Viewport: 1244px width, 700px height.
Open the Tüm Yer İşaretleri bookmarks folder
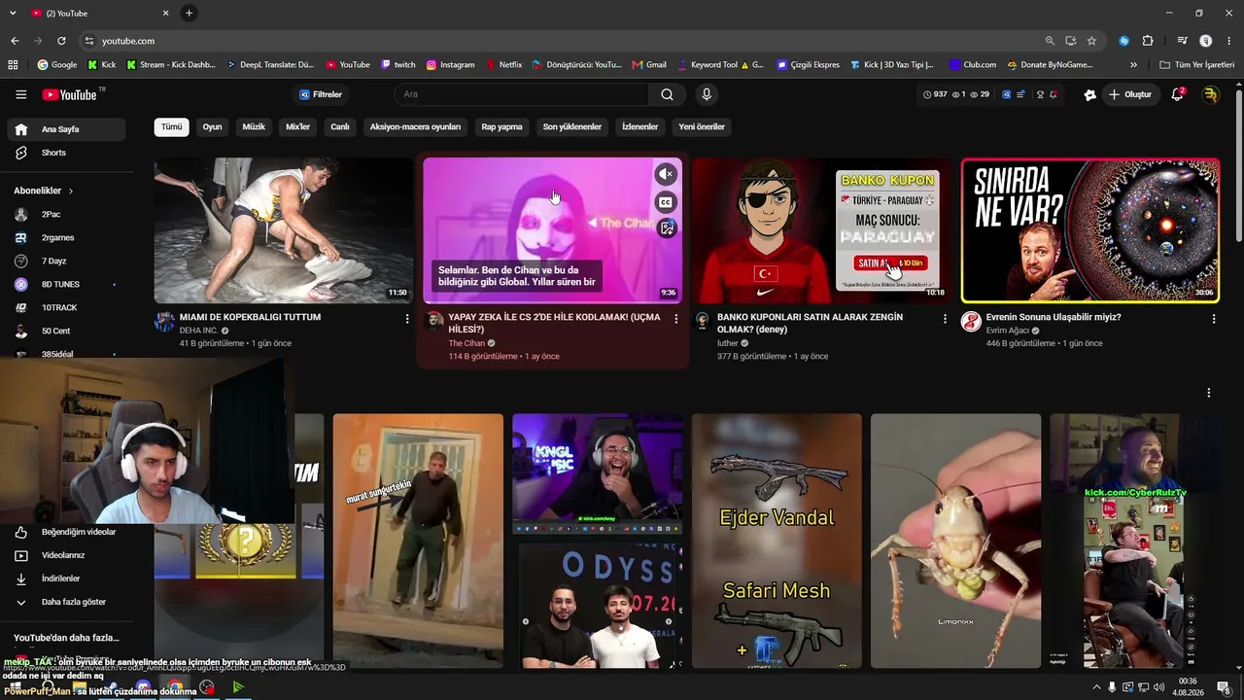tap(1197, 65)
